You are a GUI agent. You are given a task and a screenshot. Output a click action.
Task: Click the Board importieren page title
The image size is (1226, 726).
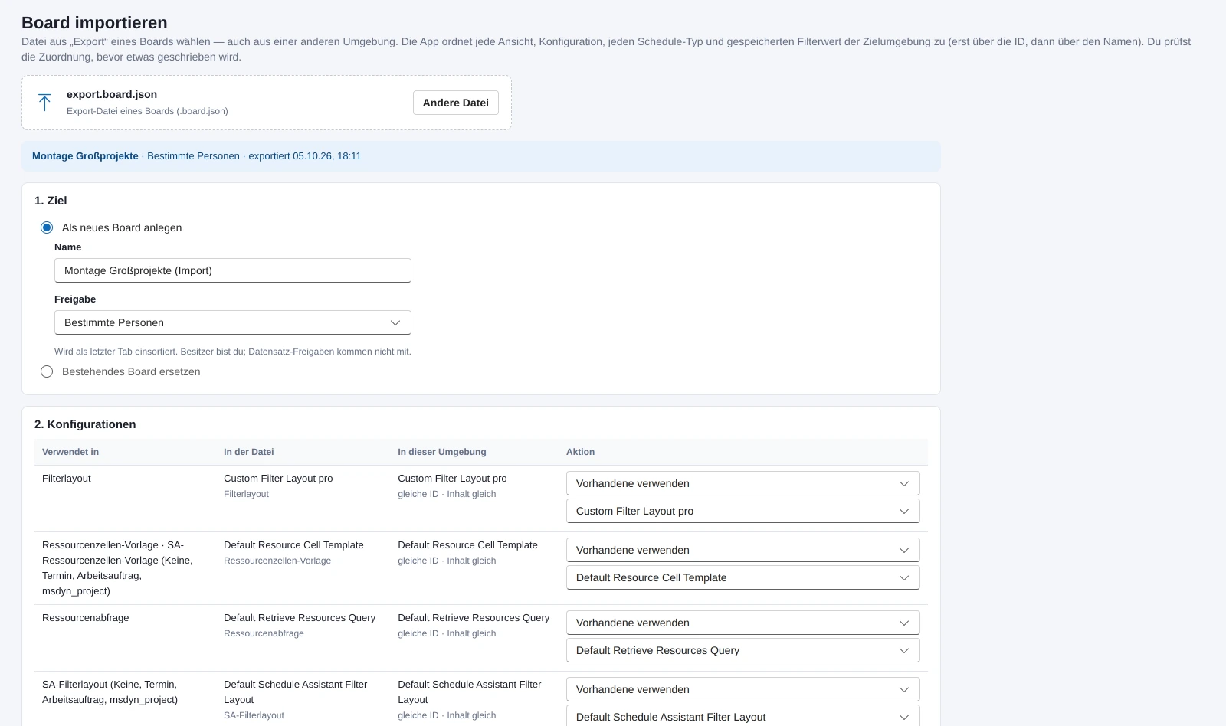[94, 23]
